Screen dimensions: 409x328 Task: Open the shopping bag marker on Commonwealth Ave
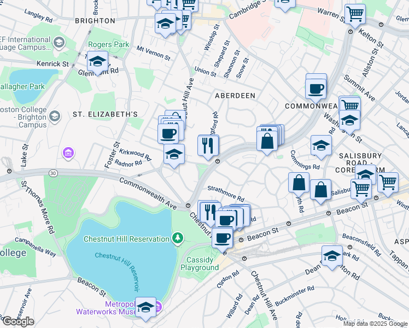coord(266,140)
